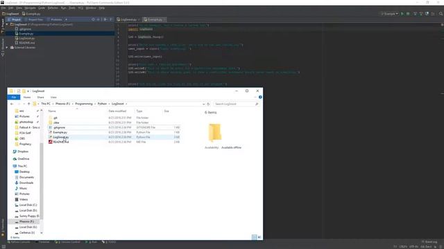444x249 pixels.
Task: Open the Event Log in PyCharm status bar
Action: coord(429,242)
